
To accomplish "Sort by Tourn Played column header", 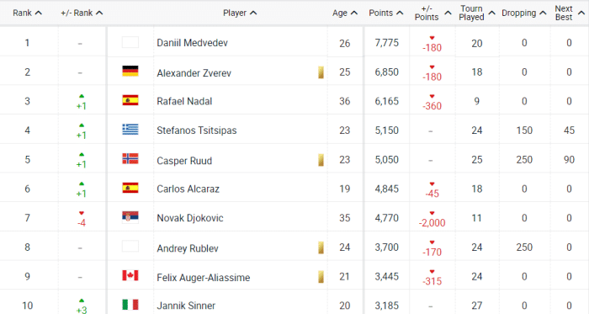I will click(477, 13).
